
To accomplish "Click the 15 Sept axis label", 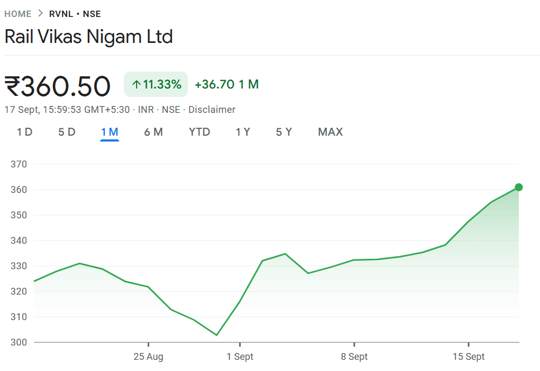I will click(x=469, y=357).
